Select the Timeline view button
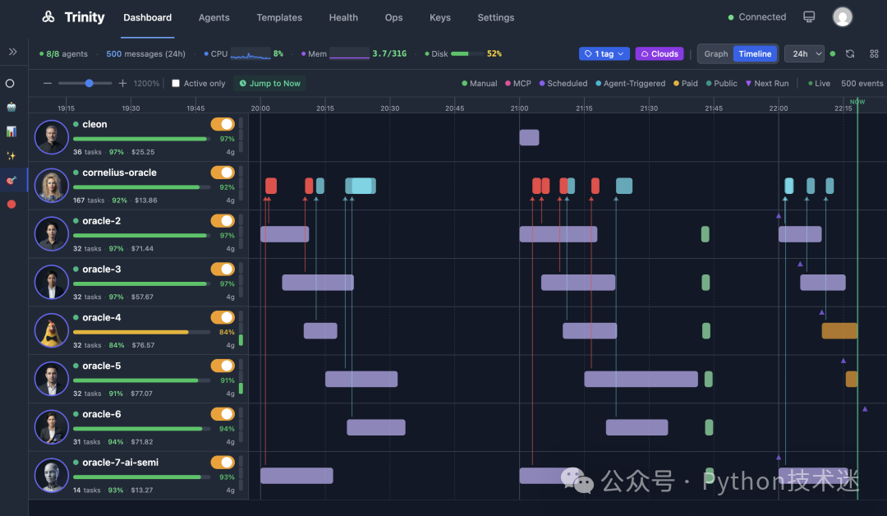887x516 pixels. pyautogui.click(x=756, y=53)
